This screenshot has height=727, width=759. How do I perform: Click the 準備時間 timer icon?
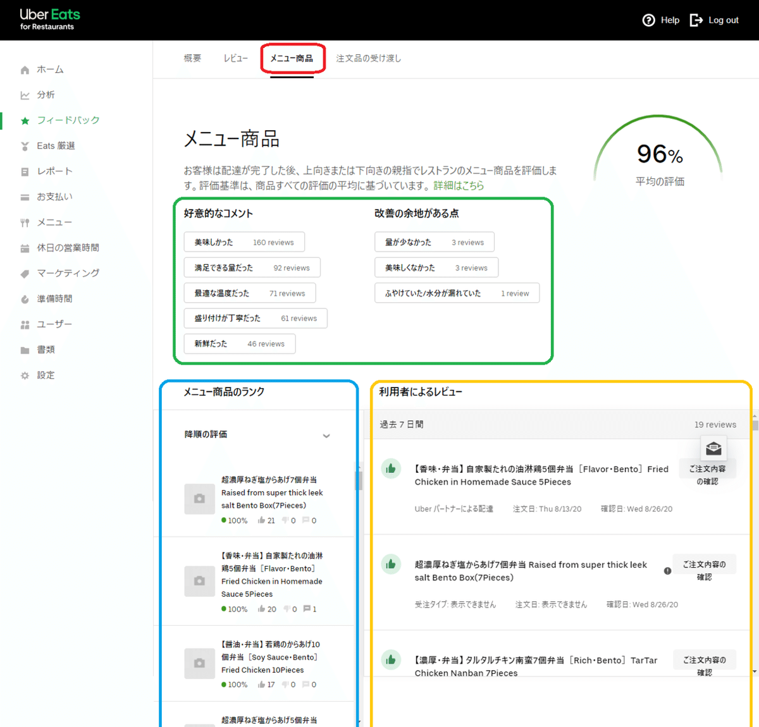(25, 299)
